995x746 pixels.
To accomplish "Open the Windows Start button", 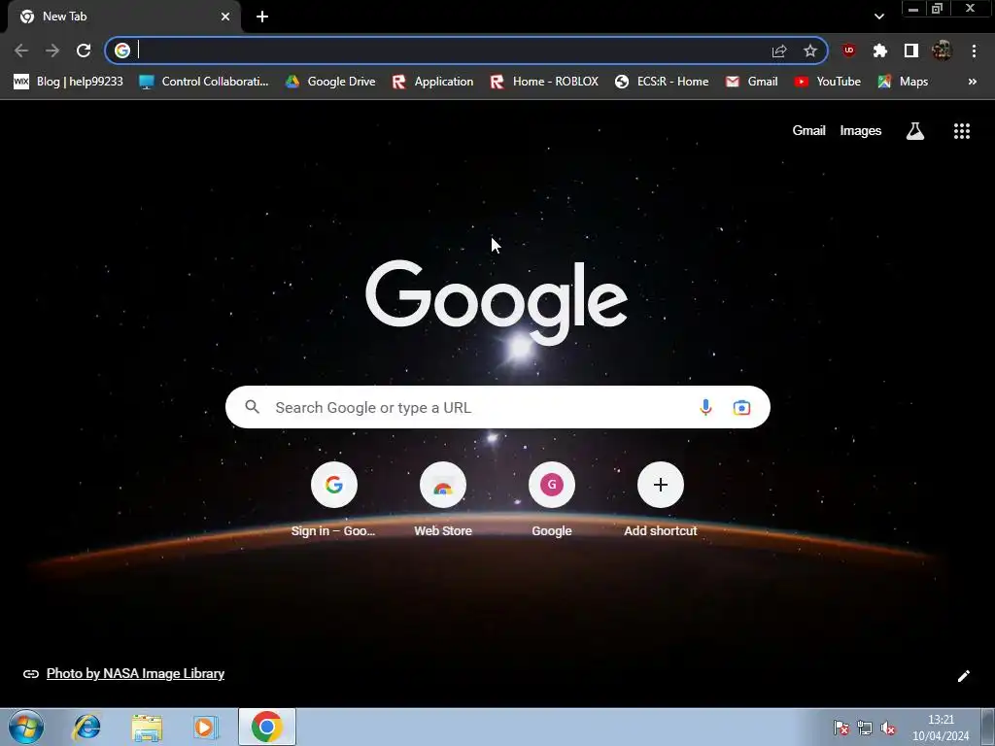I will (x=26, y=727).
